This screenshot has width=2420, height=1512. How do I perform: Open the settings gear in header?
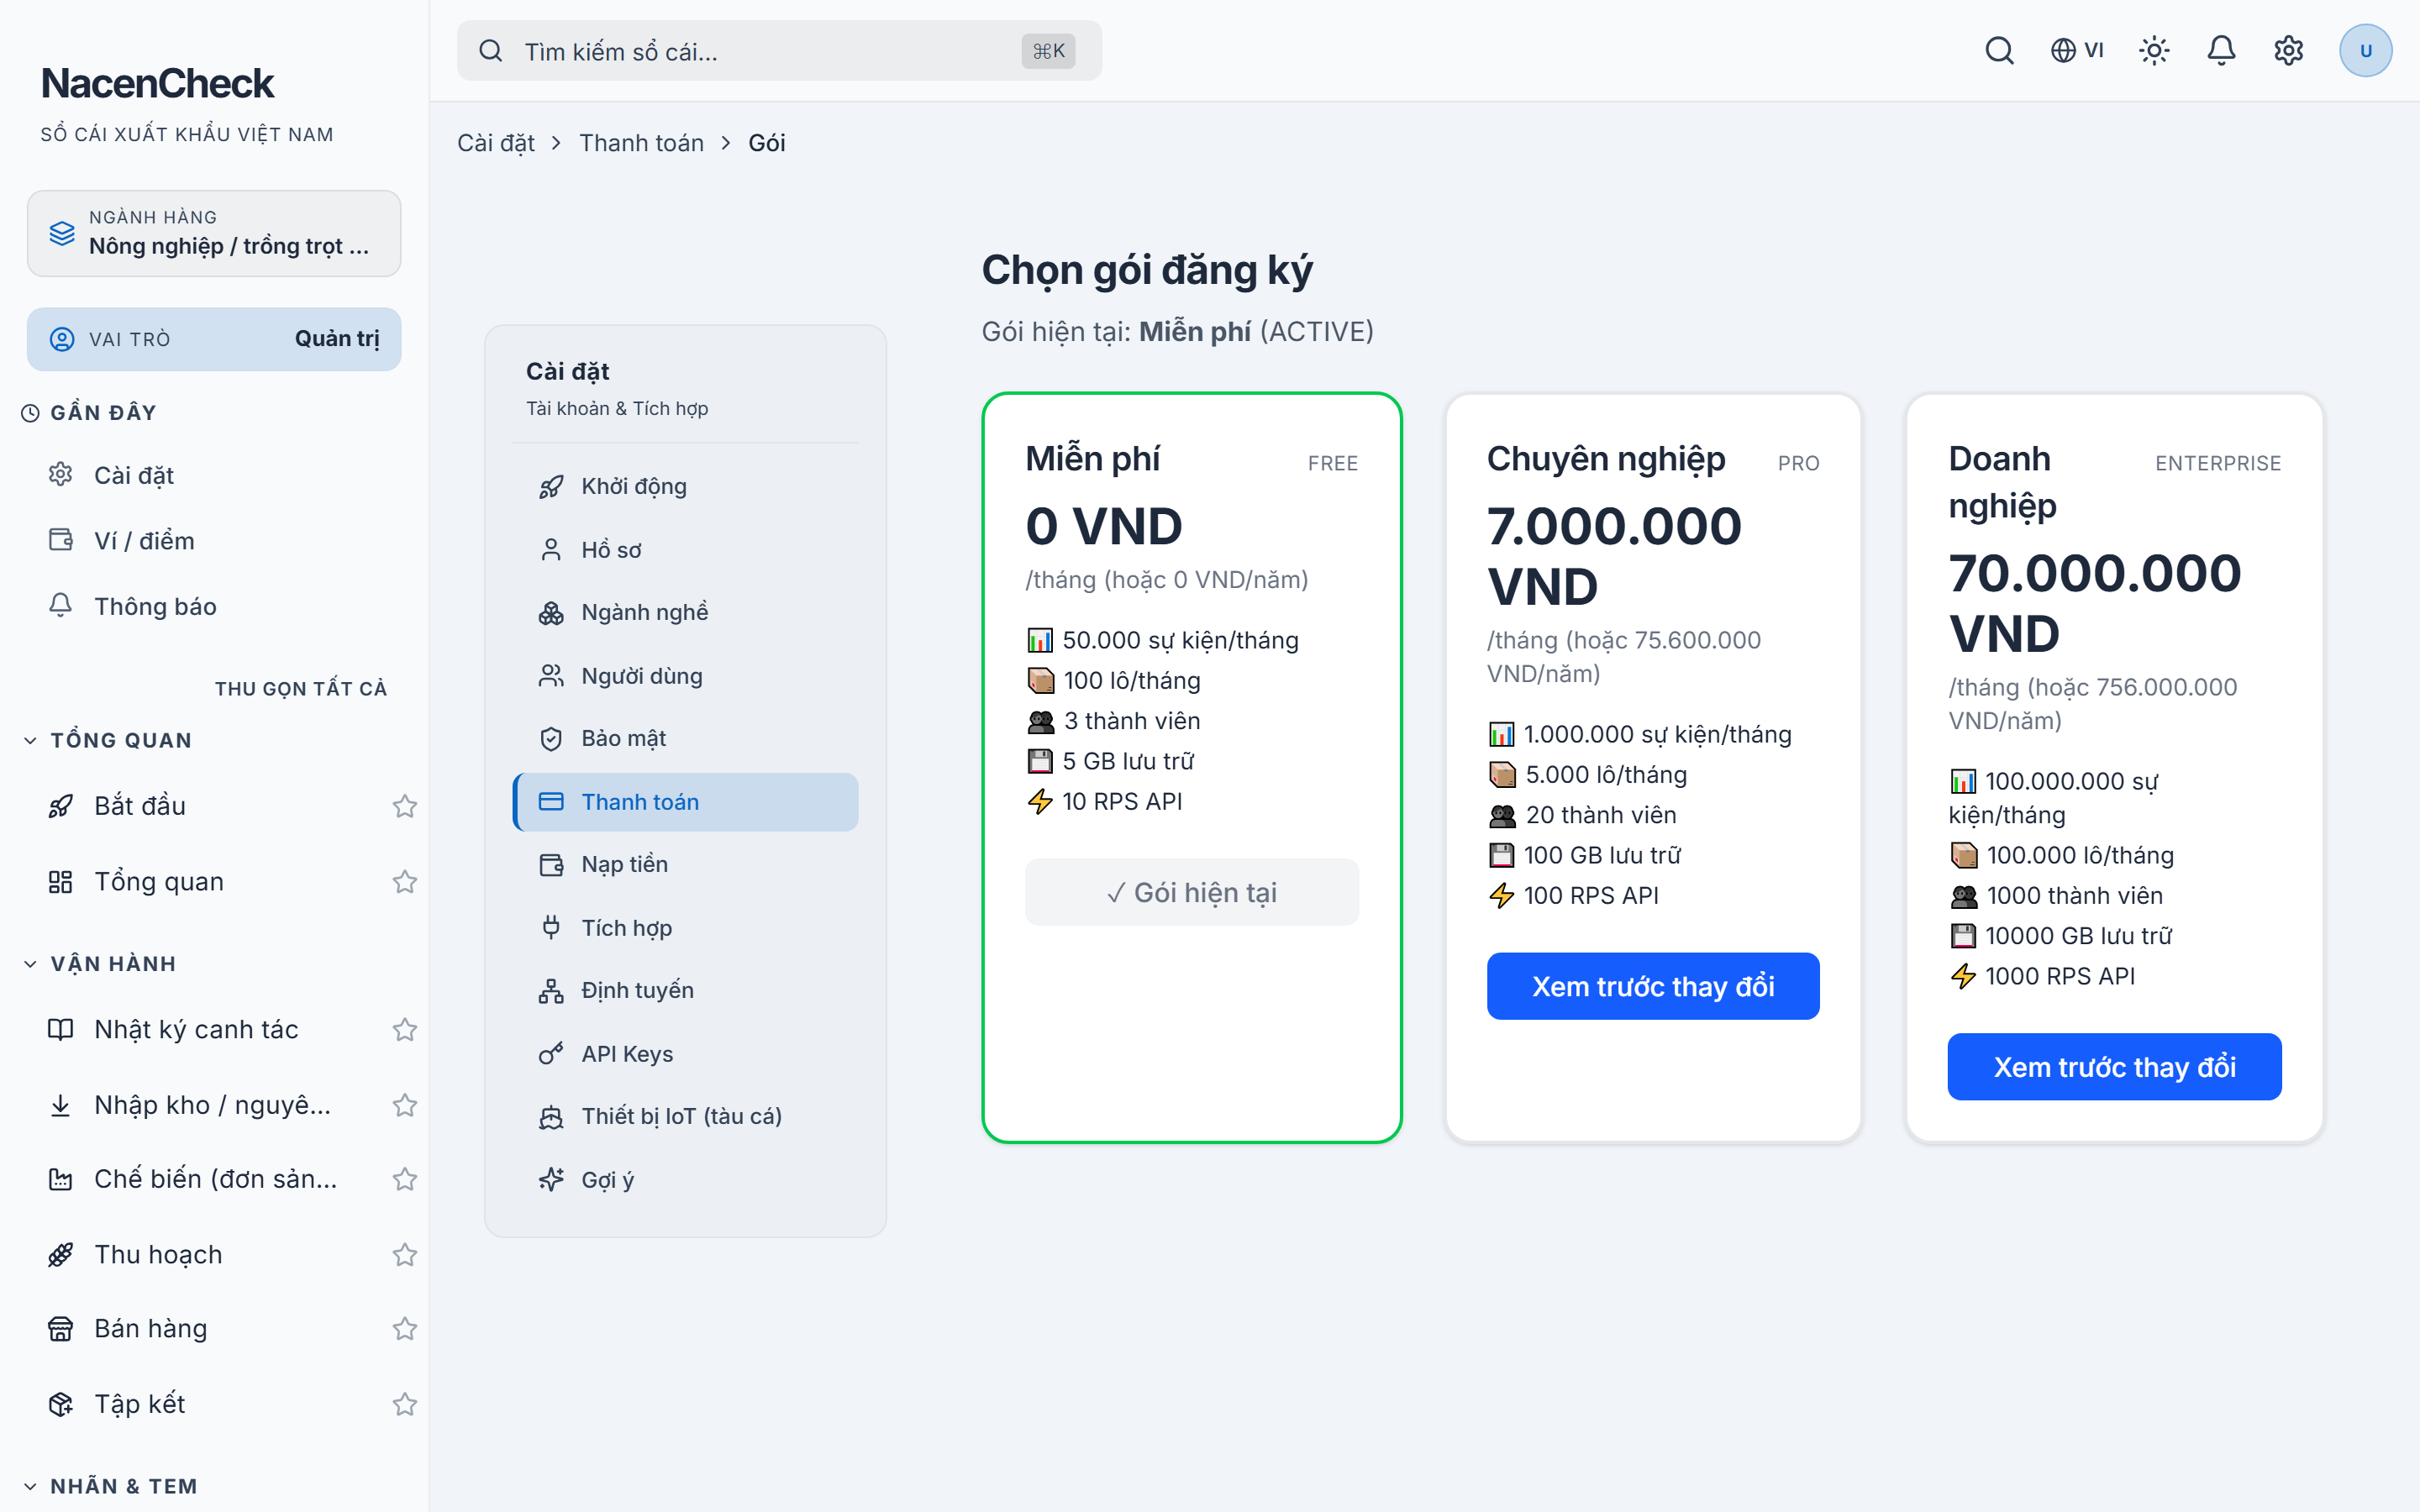pyautogui.click(x=2288, y=50)
